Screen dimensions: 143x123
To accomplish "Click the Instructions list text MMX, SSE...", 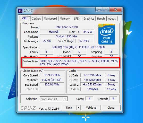I will 79,63.
